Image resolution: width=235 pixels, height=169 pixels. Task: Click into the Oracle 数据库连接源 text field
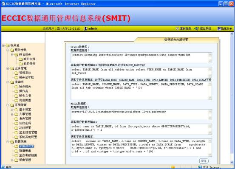pyautogui.click(x=142, y=58)
